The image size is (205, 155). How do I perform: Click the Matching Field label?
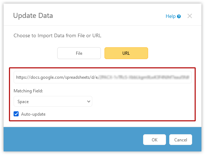click(x=28, y=91)
